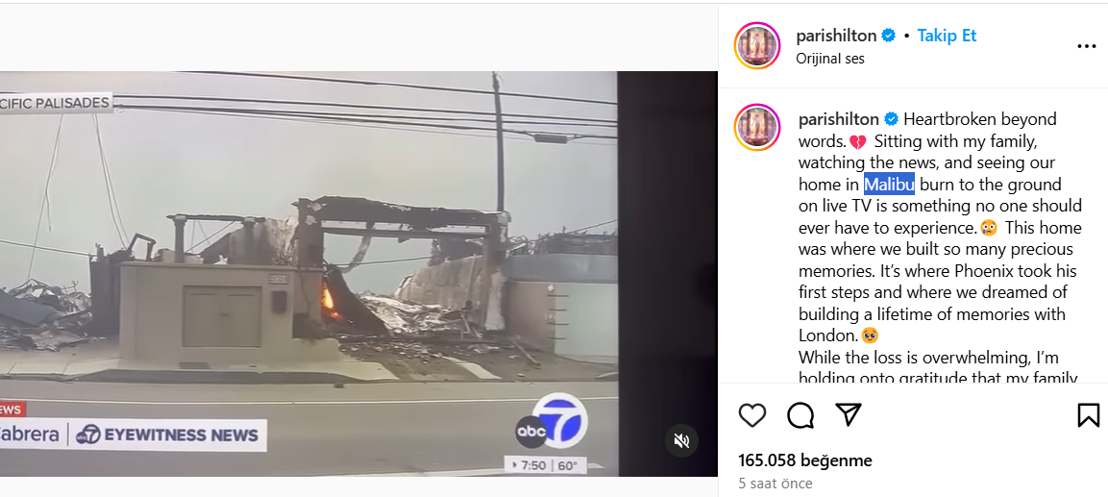Open the three-dot more options menu
This screenshot has height=497, width=1108.
[1086, 47]
